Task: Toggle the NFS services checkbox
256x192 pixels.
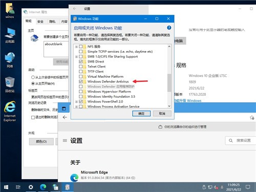Action: (81, 47)
